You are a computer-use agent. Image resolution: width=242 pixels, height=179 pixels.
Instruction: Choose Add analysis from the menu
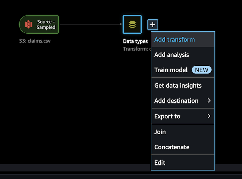click(x=183, y=55)
